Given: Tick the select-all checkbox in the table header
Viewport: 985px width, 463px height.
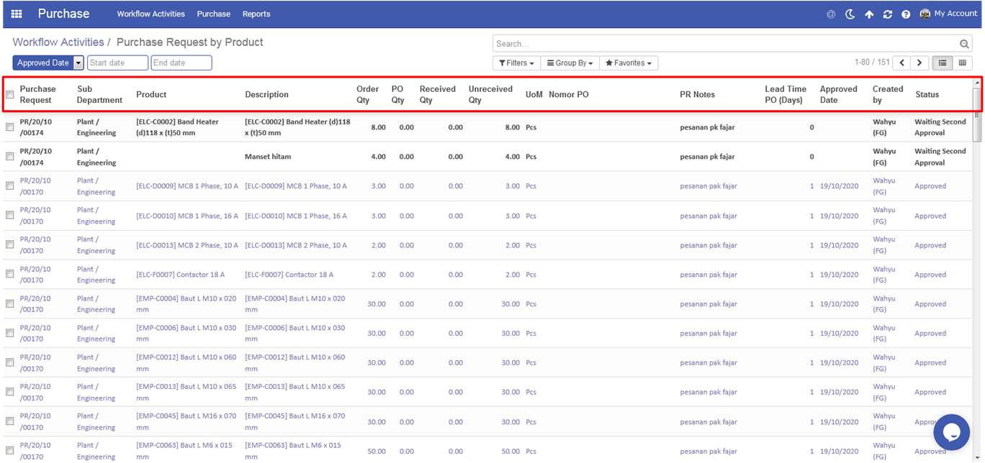Looking at the screenshot, I should 10,95.
